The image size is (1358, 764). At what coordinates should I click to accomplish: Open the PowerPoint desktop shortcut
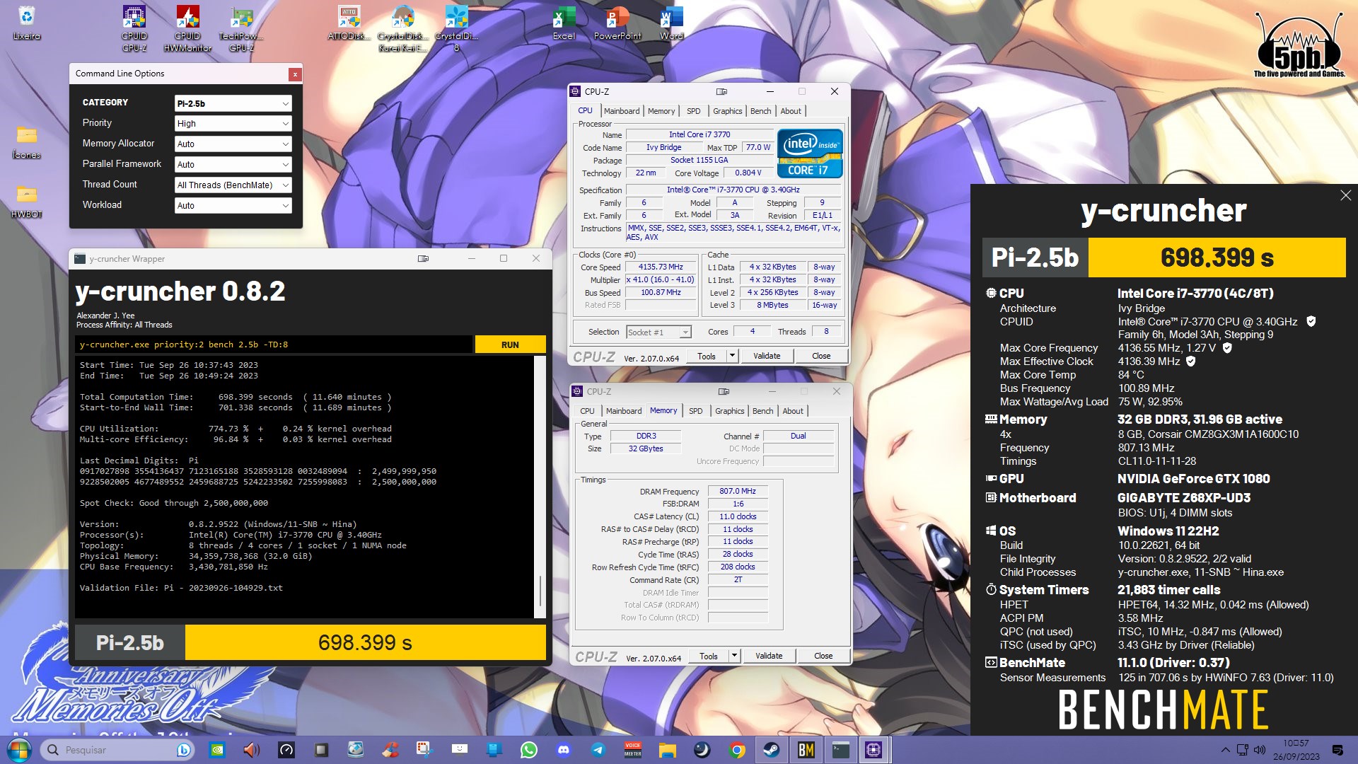click(617, 23)
